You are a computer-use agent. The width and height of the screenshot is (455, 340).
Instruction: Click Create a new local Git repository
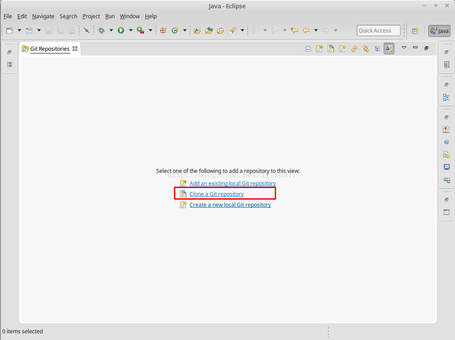point(230,205)
